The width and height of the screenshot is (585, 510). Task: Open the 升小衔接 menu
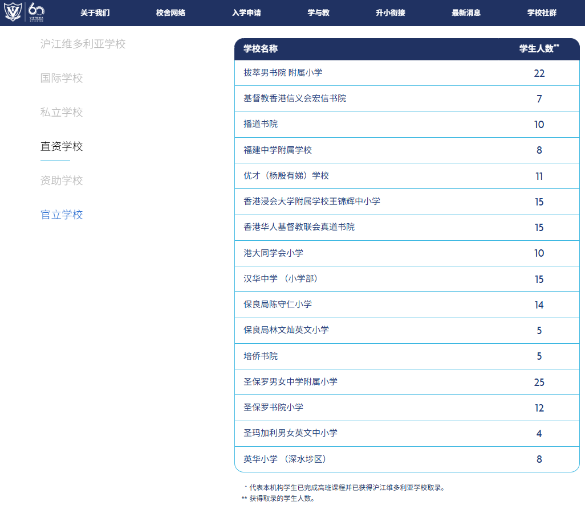[390, 13]
